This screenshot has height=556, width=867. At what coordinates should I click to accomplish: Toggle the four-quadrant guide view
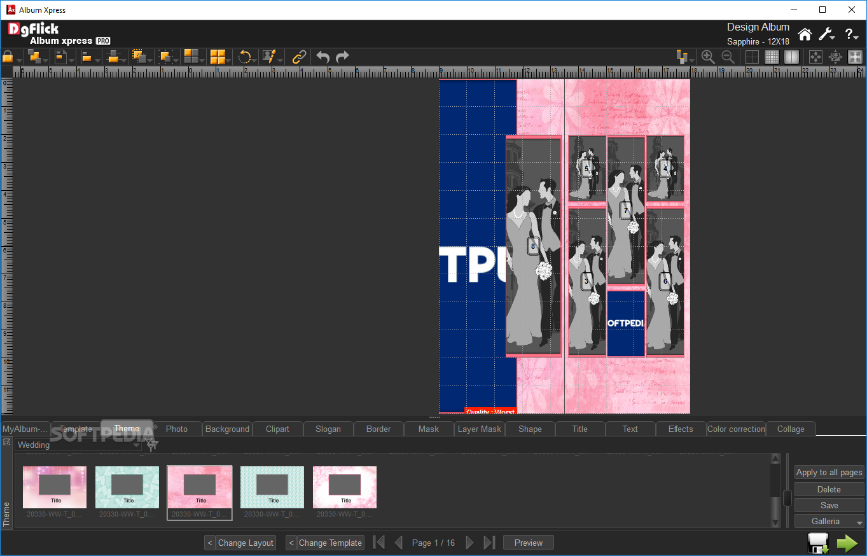click(752, 57)
